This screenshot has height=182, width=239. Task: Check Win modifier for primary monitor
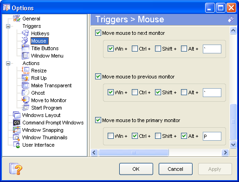tap(110, 136)
